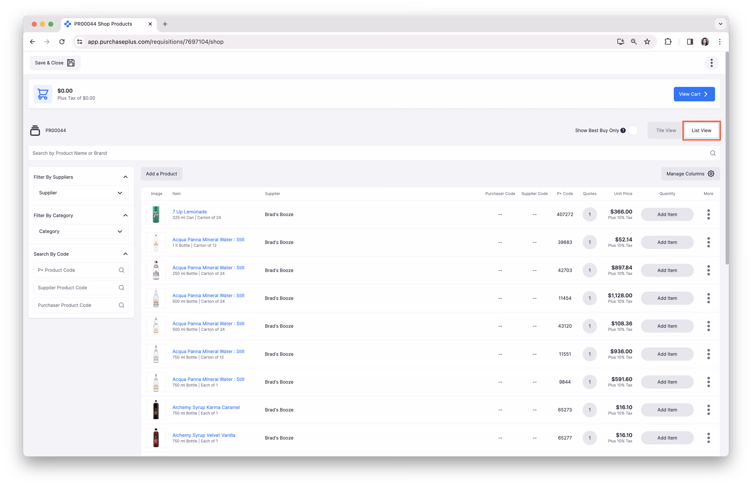Open the page options kebab menu

click(711, 63)
